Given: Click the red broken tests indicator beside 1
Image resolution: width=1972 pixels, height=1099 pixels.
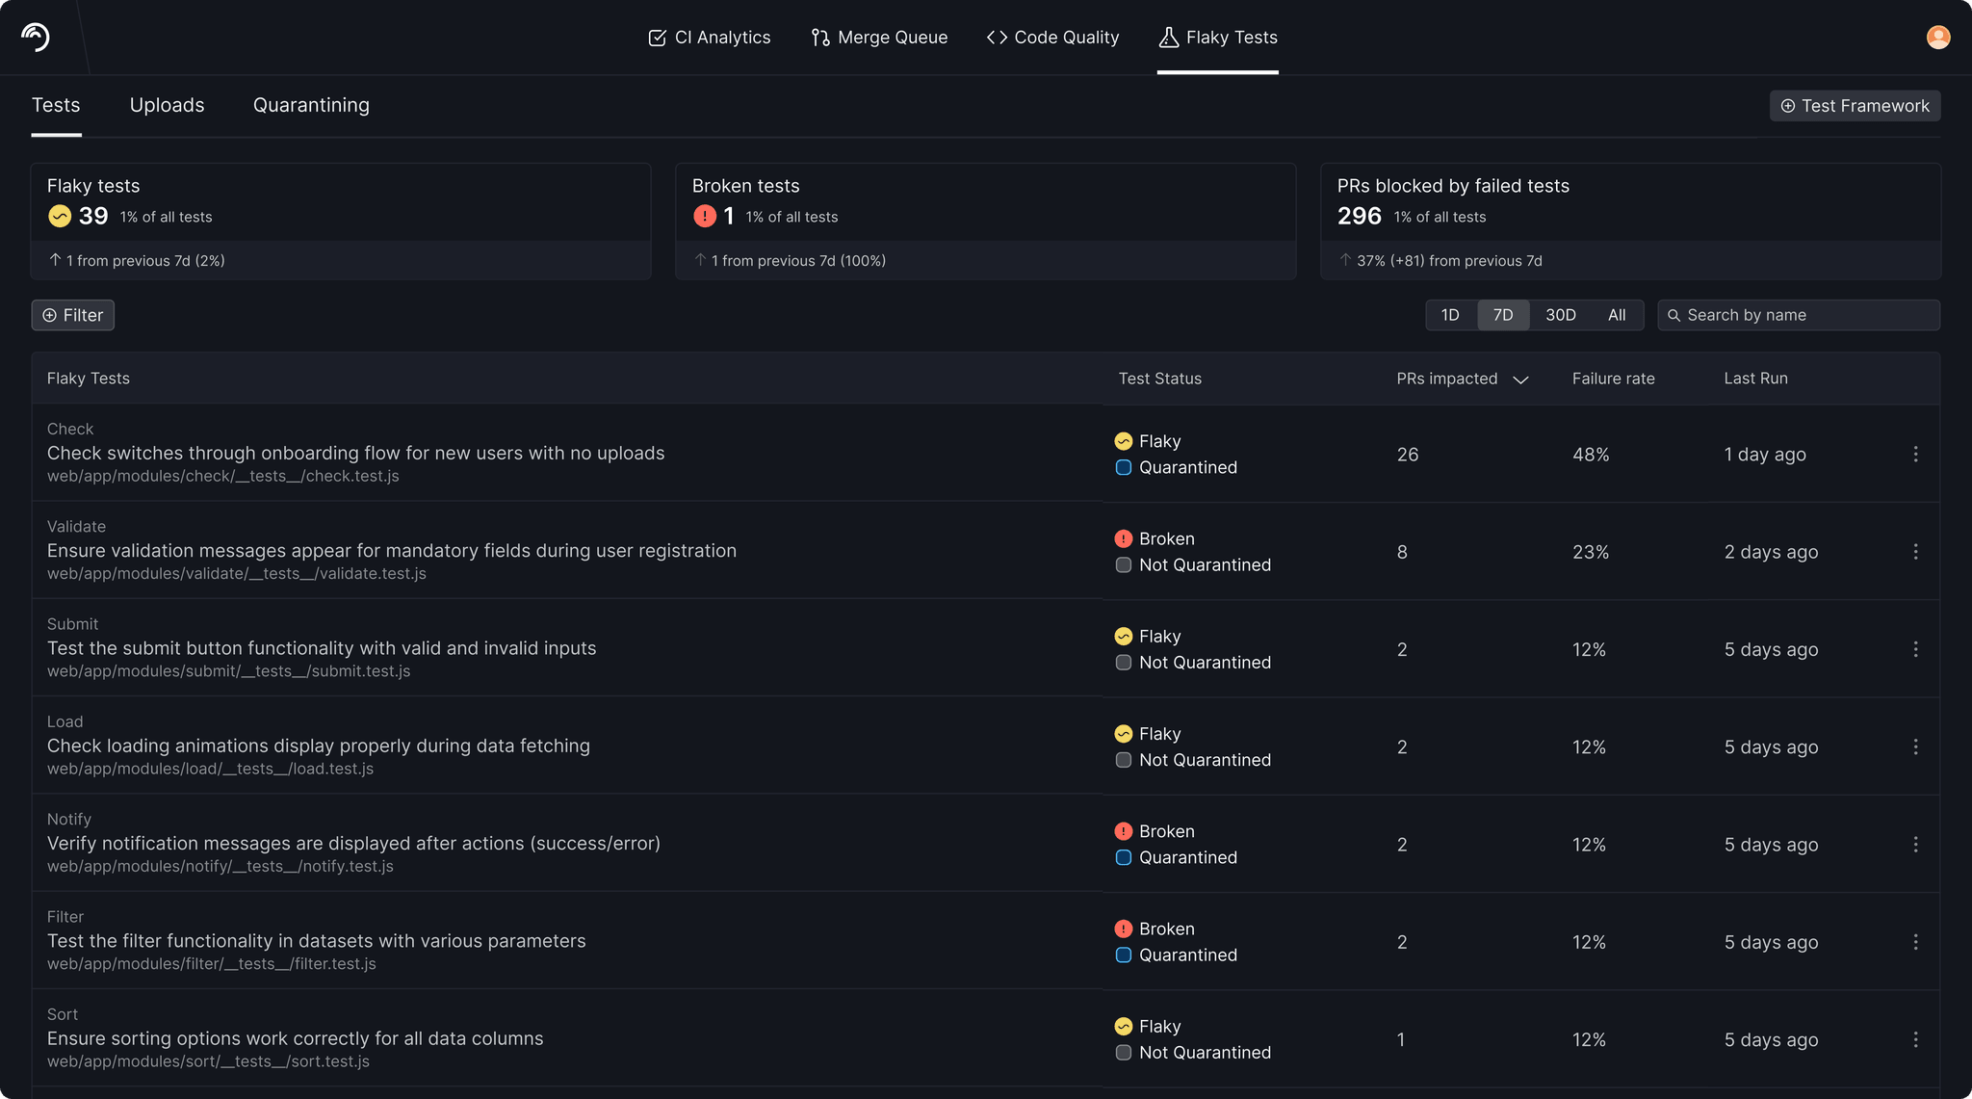Looking at the screenshot, I should tap(704, 216).
